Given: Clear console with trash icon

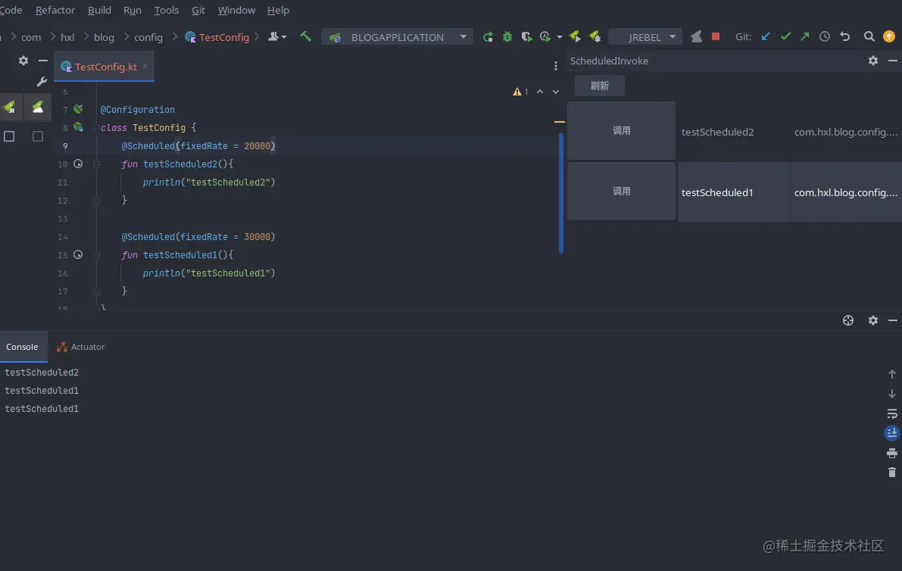Looking at the screenshot, I should [x=891, y=473].
